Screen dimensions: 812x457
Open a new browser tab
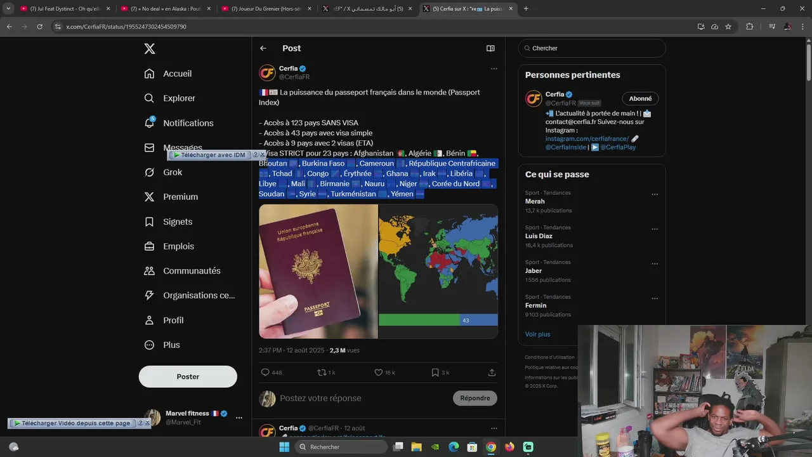tap(526, 9)
